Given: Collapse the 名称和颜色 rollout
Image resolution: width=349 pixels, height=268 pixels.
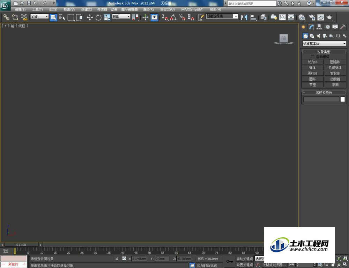Looking at the screenshot, I should (324, 92).
